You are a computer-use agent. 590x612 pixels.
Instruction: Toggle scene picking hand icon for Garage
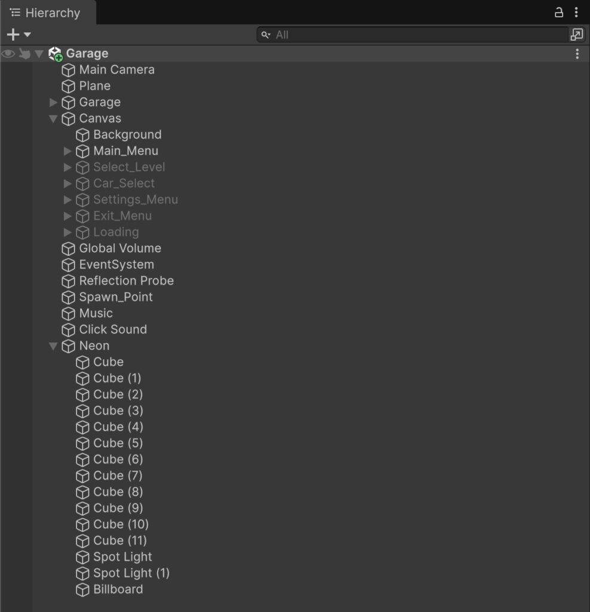(x=24, y=54)
